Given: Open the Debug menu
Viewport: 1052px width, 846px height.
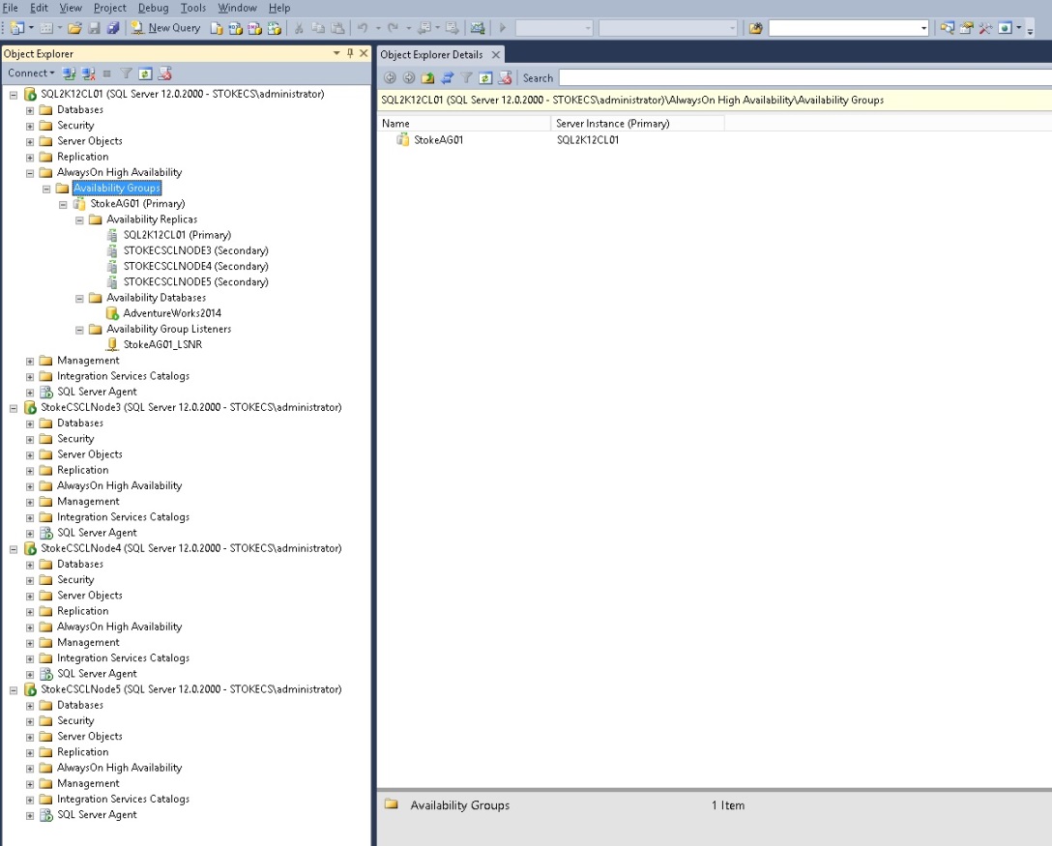Looking at the screenshot, I should point(153,8).
